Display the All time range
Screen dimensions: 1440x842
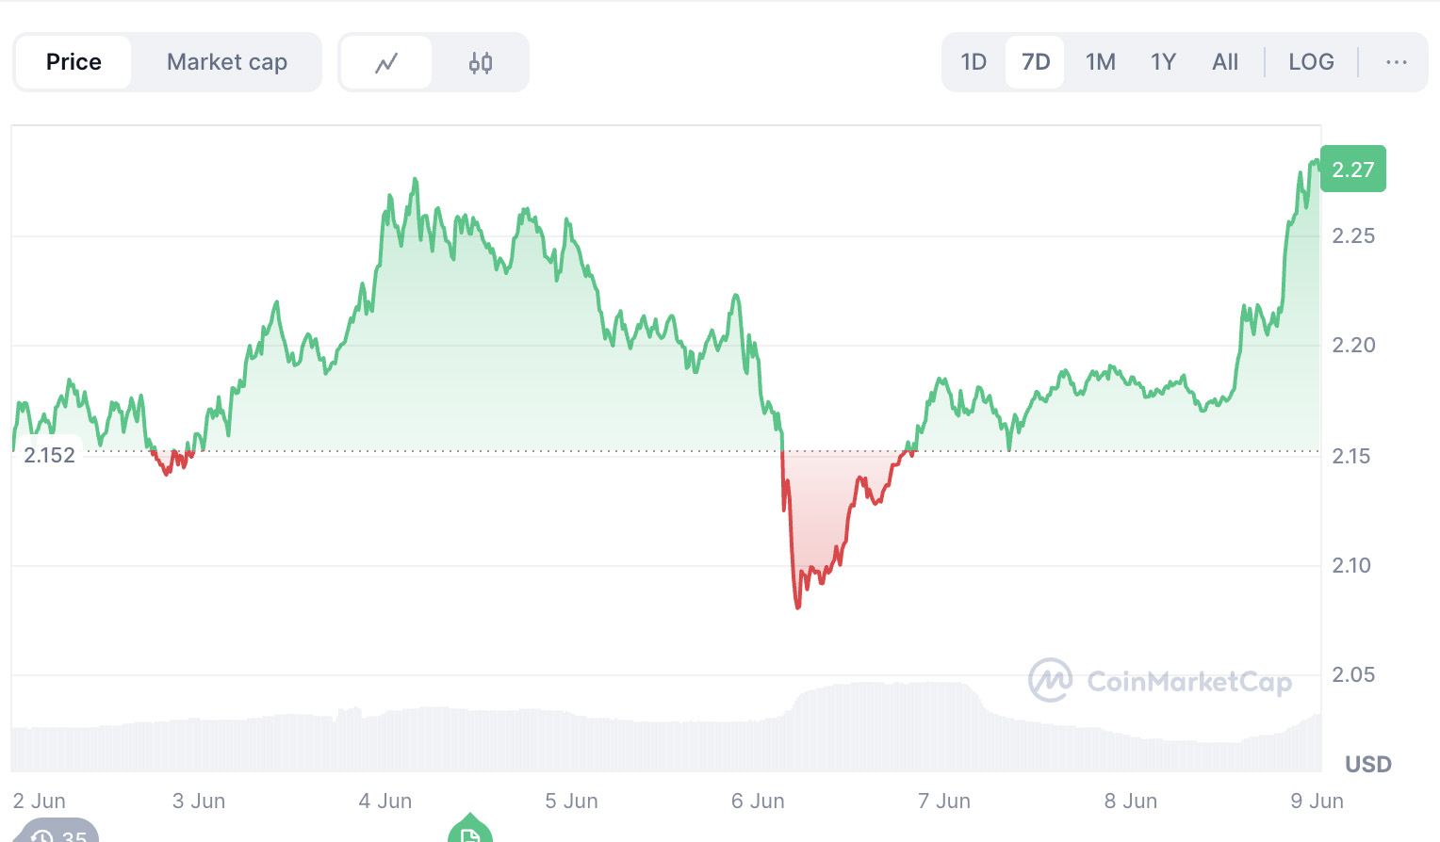[1225, 62]
